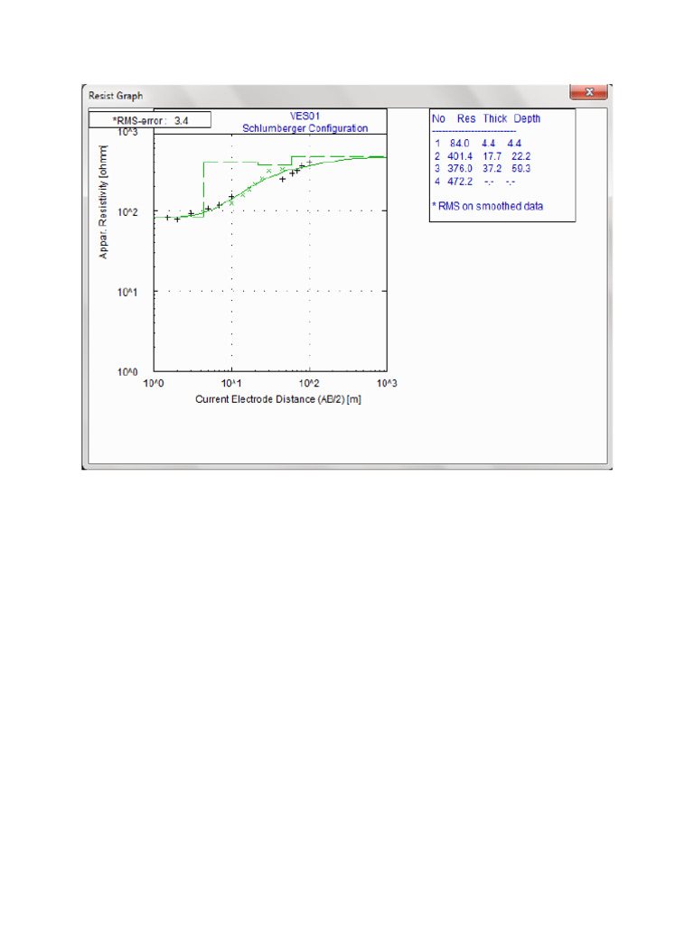Click the Thick column header
Image resolution: width=694 pixels, height=925 pixels.
tap(495, 118)
